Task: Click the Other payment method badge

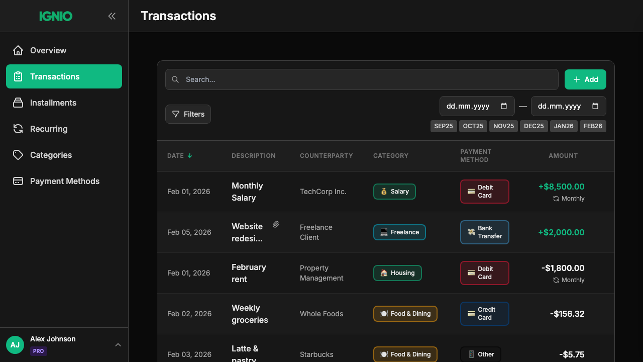Action: tap(481, 354)
